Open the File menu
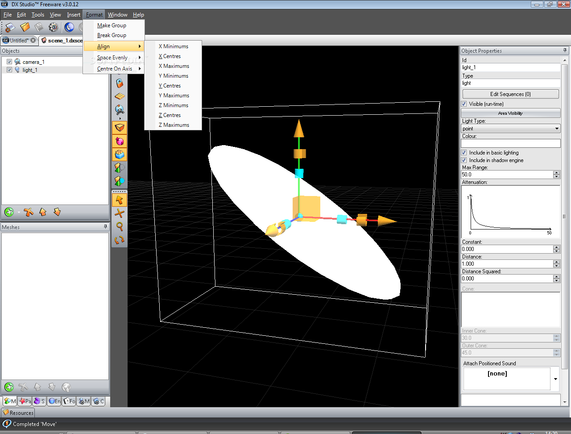This screenshot has width=571, height=434. pos(8,15)
